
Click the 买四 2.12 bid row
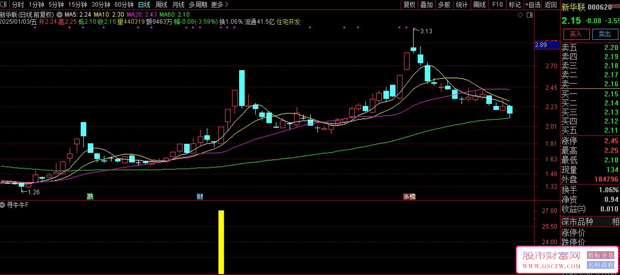[x=590, y=121]
